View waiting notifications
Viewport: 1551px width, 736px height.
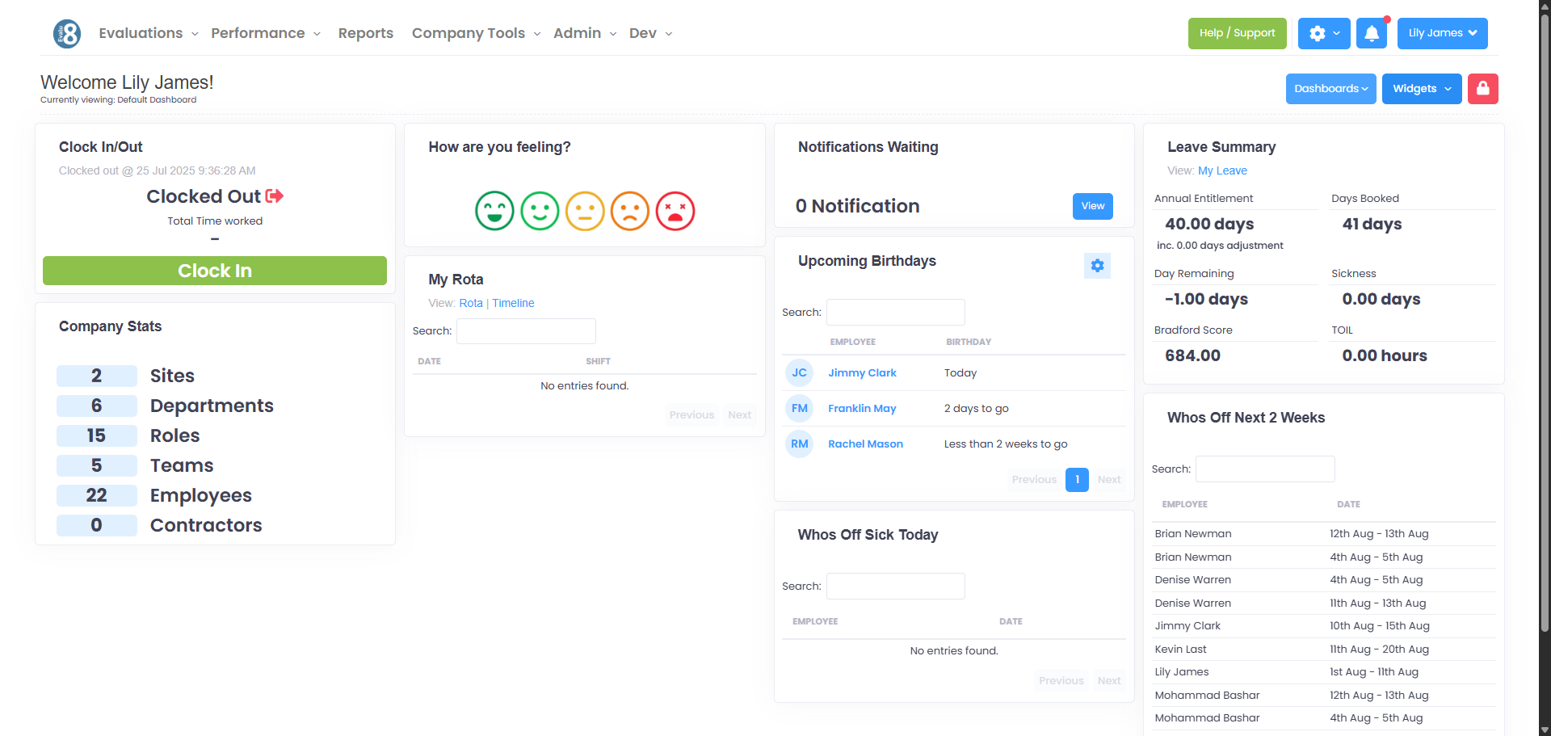[1093, 206]
